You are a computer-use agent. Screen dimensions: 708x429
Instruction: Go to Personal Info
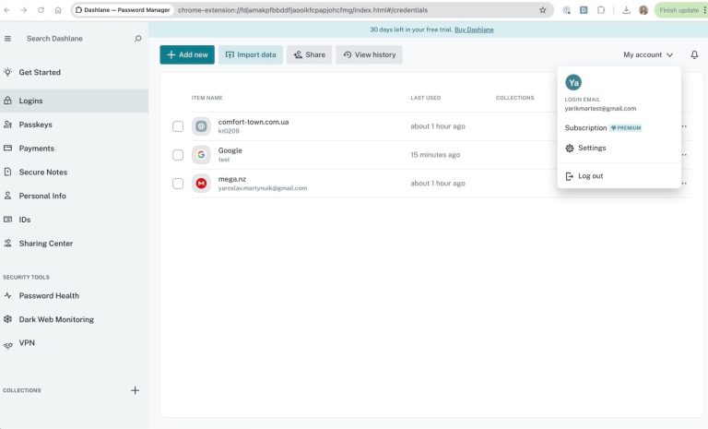(74, 196)
